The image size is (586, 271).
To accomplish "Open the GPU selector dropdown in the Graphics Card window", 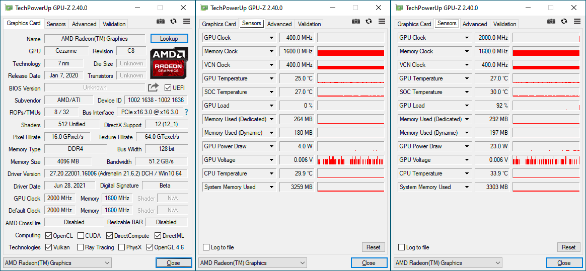I will (57, 263).
